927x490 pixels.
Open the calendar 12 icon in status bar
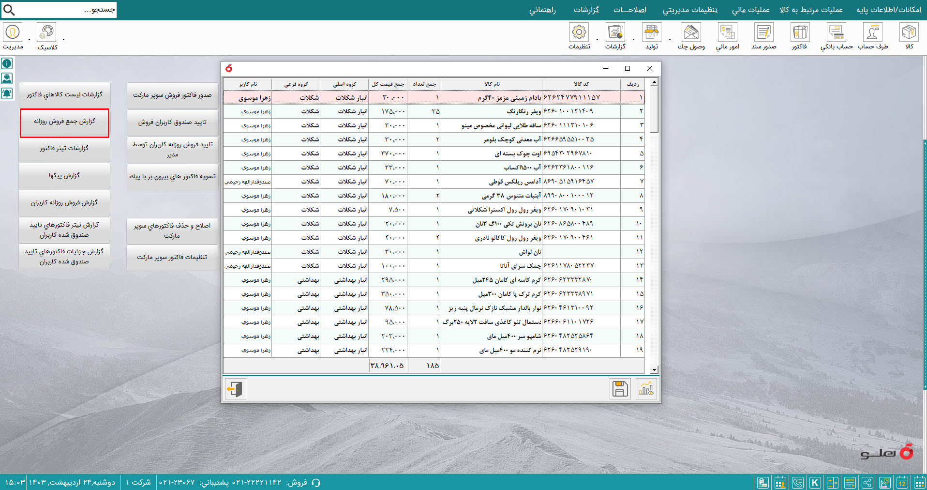(x=902, y=483)
